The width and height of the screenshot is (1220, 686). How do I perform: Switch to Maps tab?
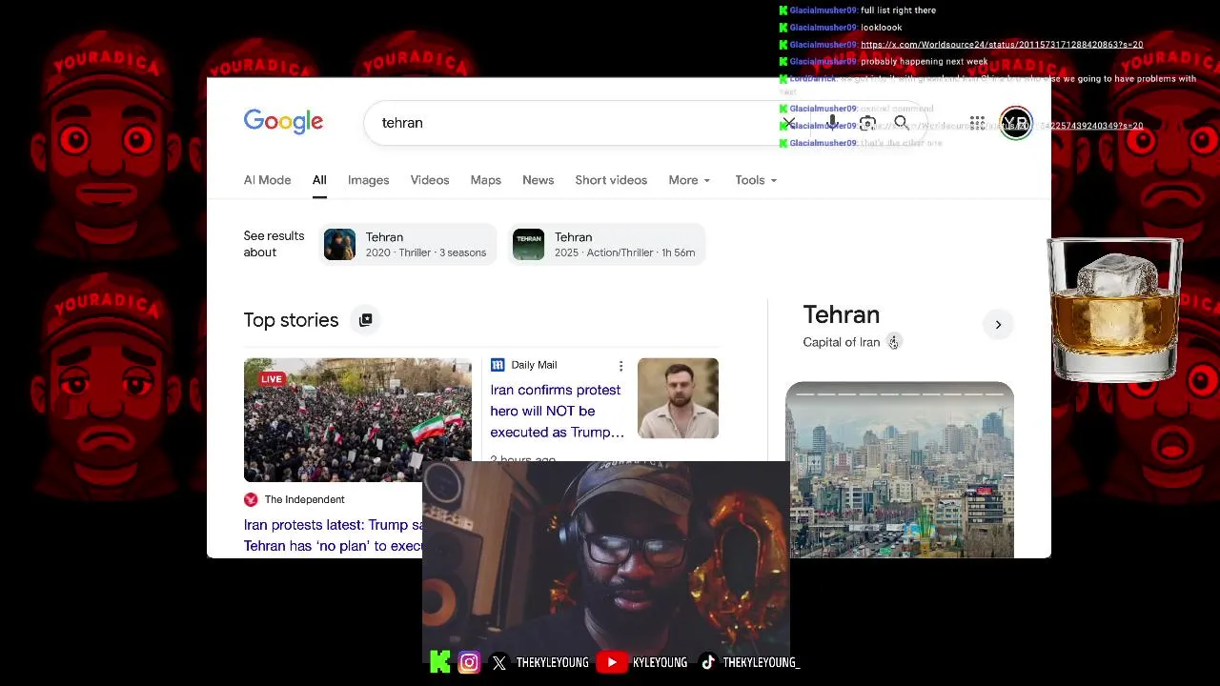click(485, 180)
